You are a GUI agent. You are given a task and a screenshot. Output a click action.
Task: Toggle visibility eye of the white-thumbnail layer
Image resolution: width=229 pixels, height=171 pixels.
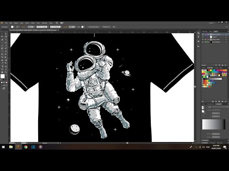tap(203, 37)
